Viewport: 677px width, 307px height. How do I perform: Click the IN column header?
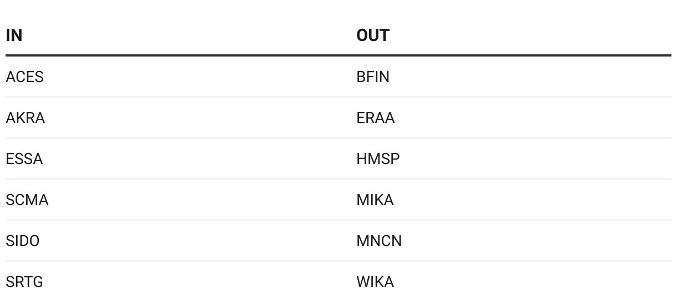14,35
